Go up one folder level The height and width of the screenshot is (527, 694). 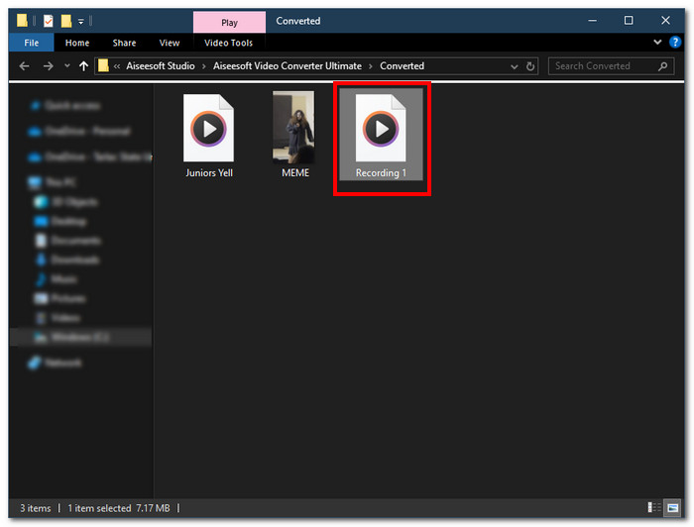83,66
